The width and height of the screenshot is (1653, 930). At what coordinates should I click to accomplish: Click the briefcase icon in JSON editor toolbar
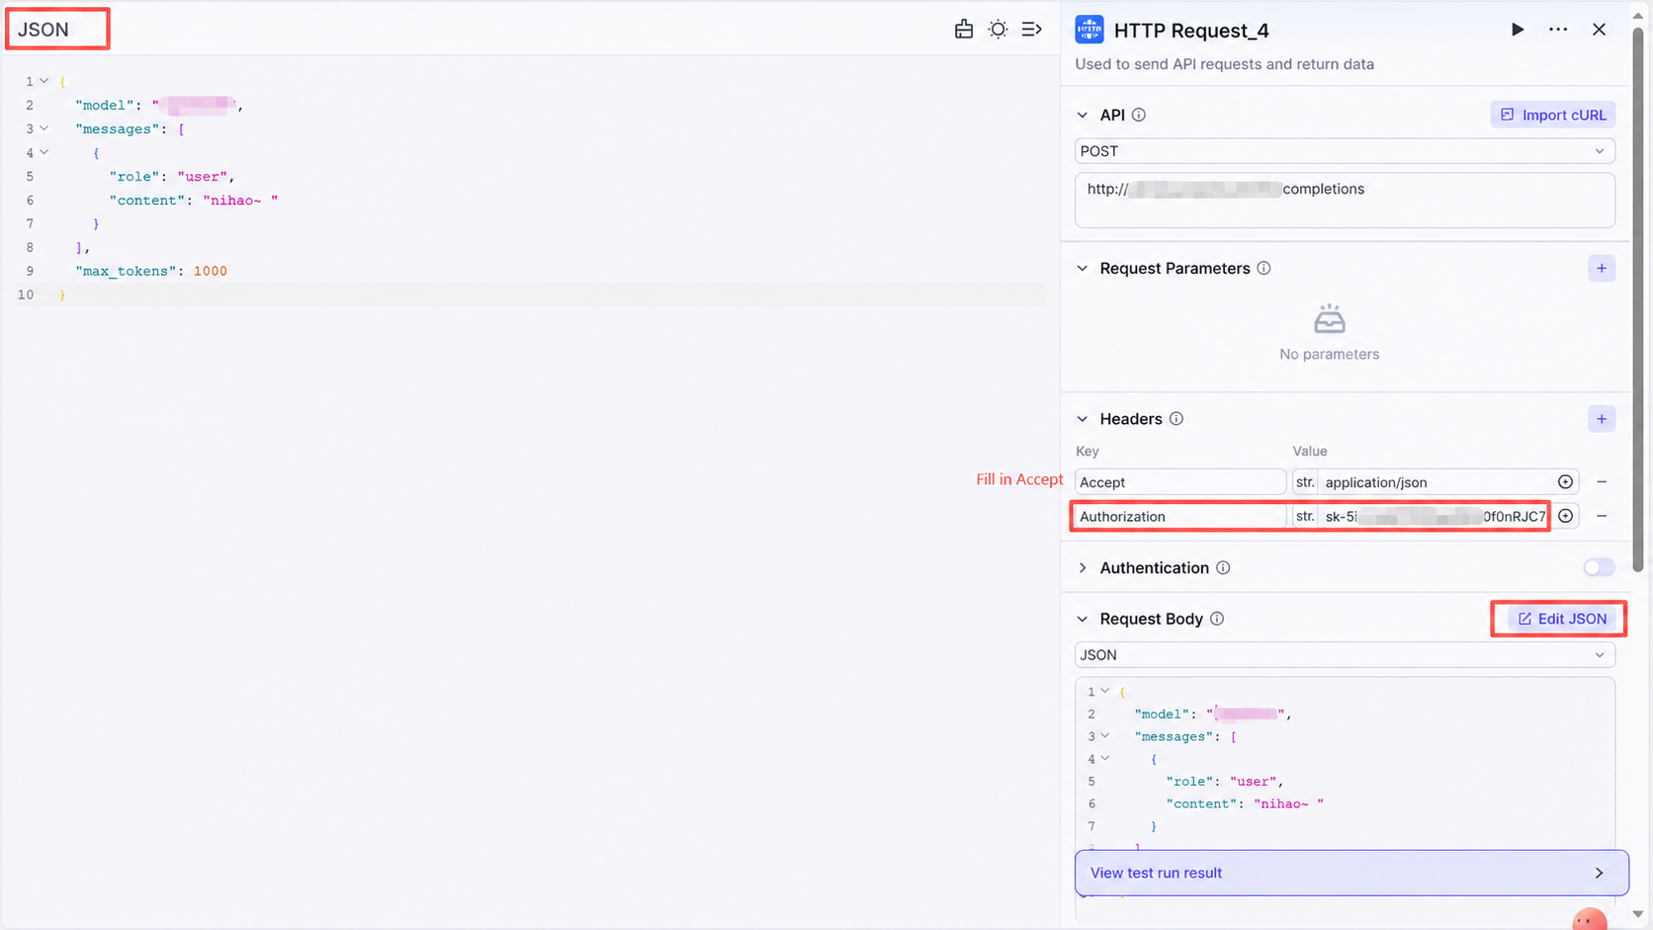[964, 30]
